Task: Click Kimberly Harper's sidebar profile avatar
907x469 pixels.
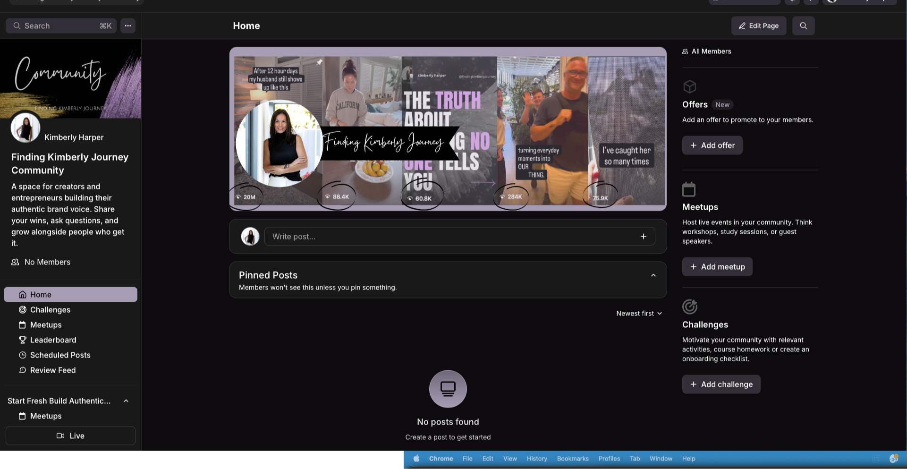Action: pos(25,128)
